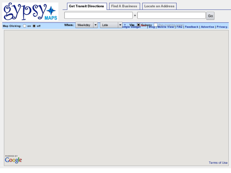Image resolution: width=231 pixels, height=173 pixels.
Task: Open the Weekday dropdown
Action: pos(87,25)
